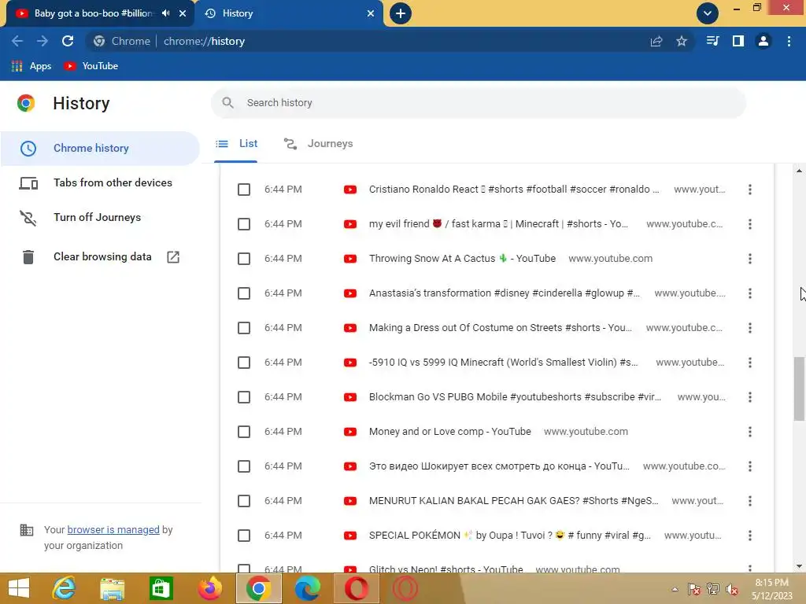The height and width of the screenshot is (604, 806).
Task: Click YouTube favicon of Это видео entry
Action: pos(350,466)
